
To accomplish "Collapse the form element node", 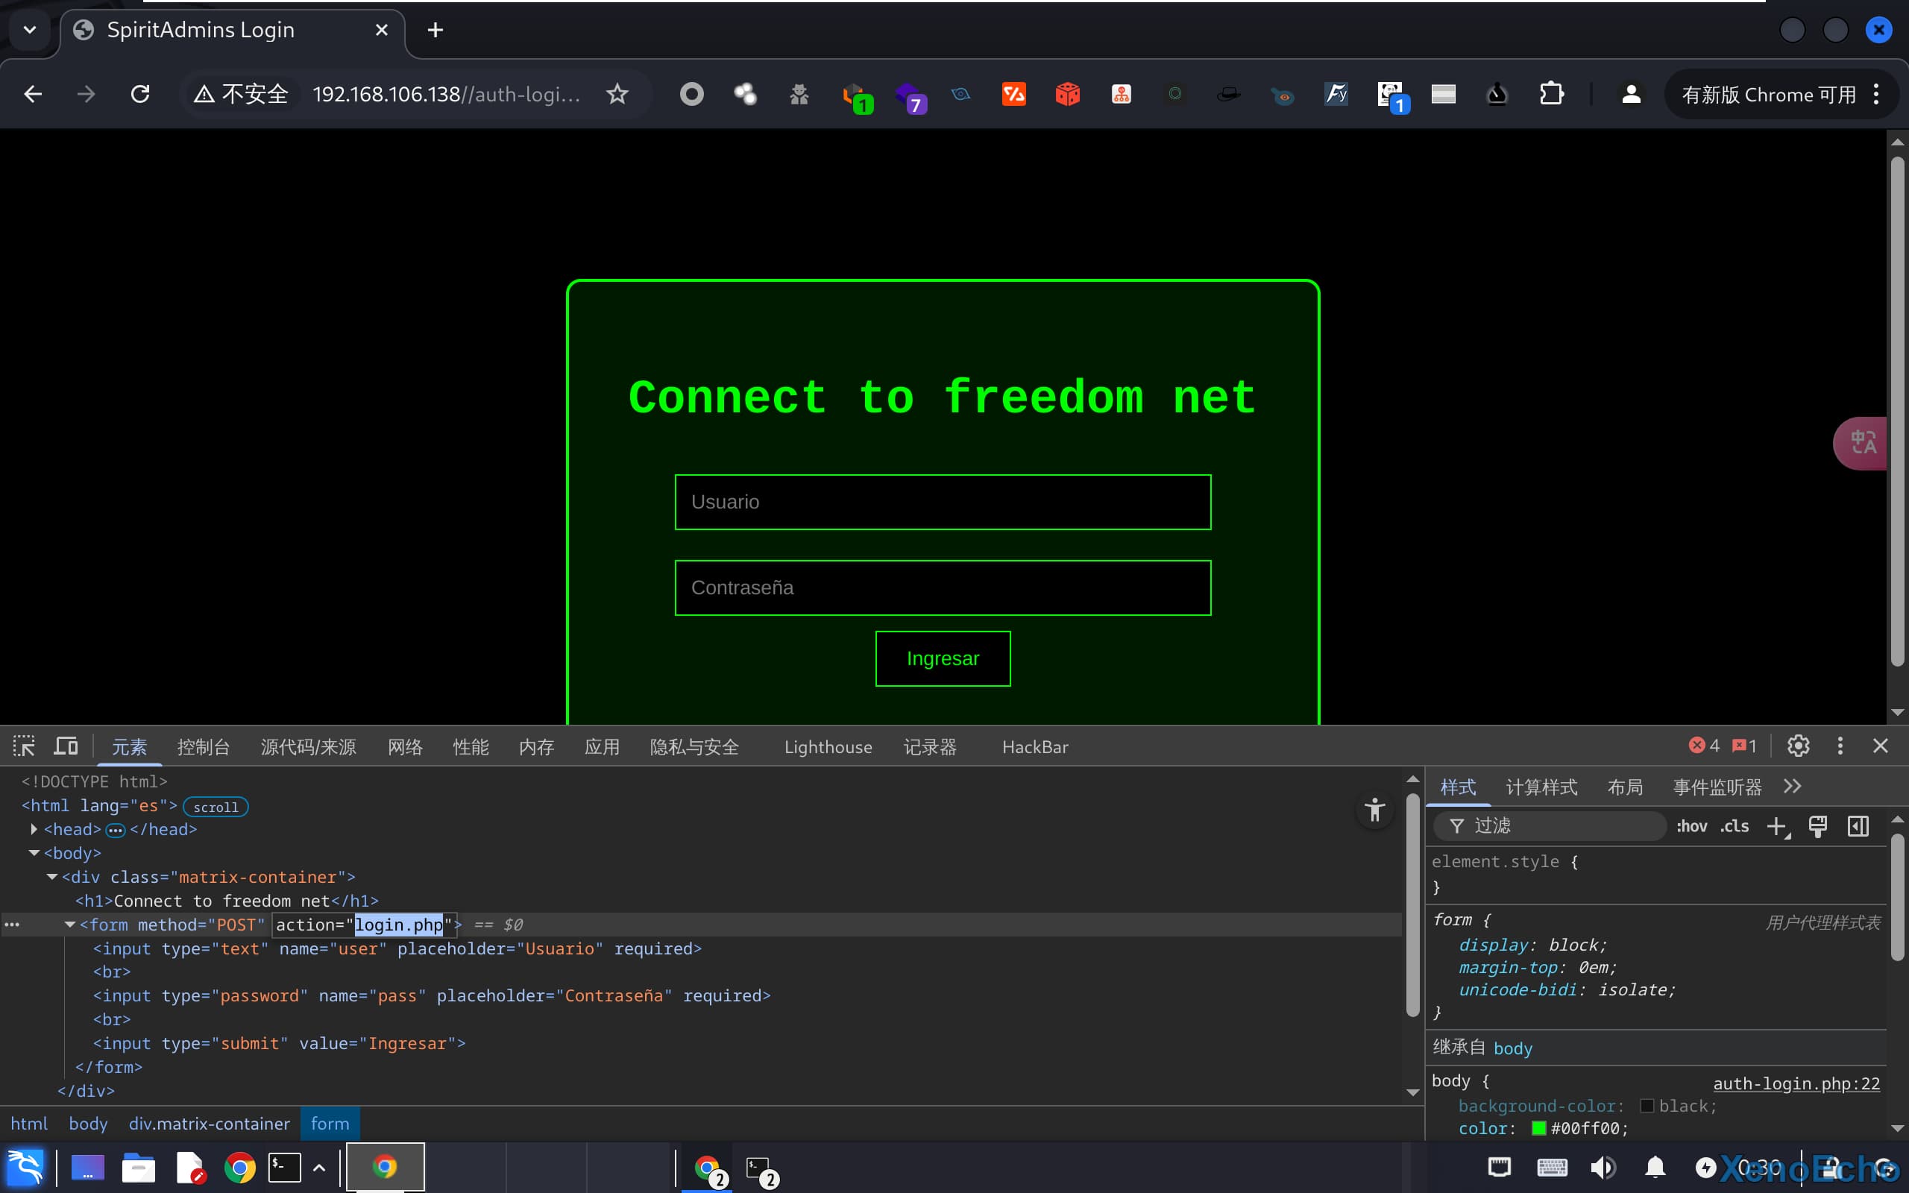I will [69, 925].
